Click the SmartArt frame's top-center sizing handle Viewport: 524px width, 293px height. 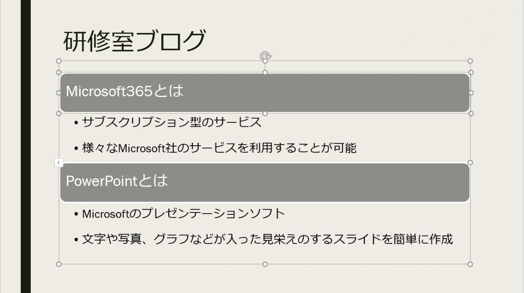[x=265, y=61]
